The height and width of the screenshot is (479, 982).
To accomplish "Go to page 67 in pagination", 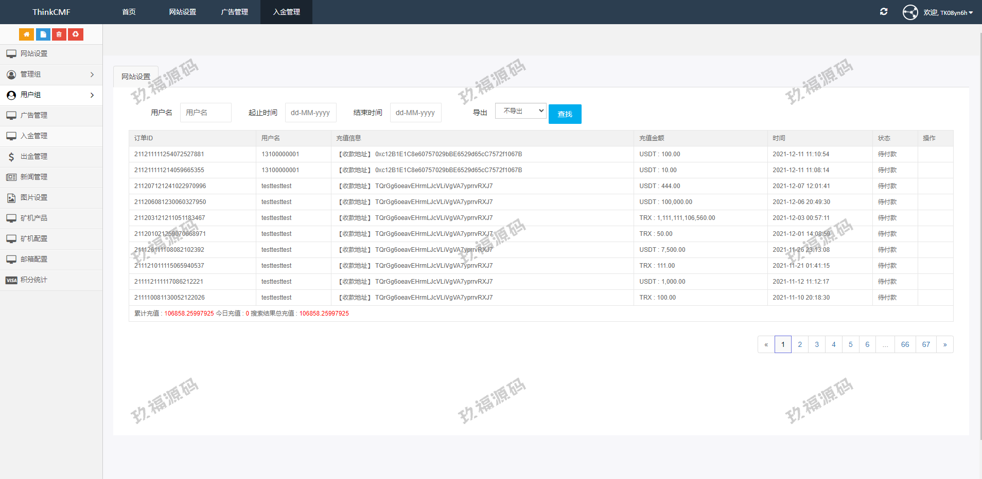I will click(925, 344).
